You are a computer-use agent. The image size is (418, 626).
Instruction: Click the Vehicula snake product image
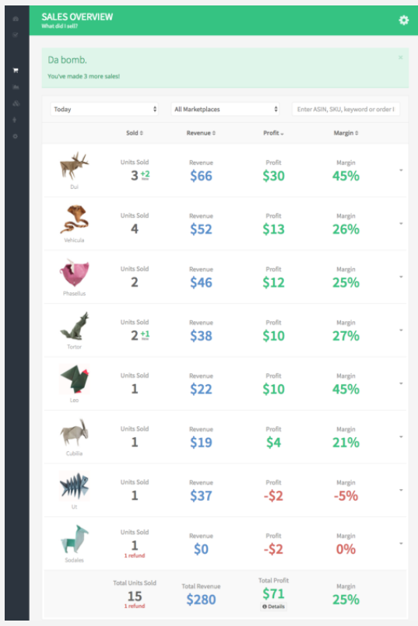74,219
